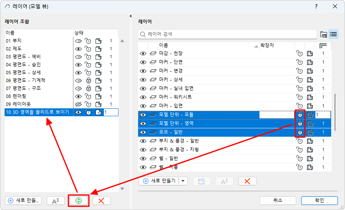This screenshot has width=345, height=210.
Task: Delete the selected layer combination with red X
Action: tap(101, 200)
